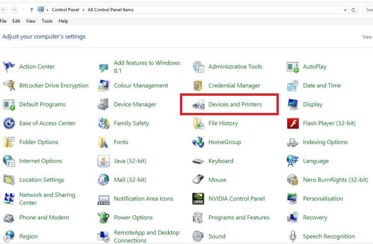Open Notification Area Icons link
This screenshot has width=373, height=244.
144,199
